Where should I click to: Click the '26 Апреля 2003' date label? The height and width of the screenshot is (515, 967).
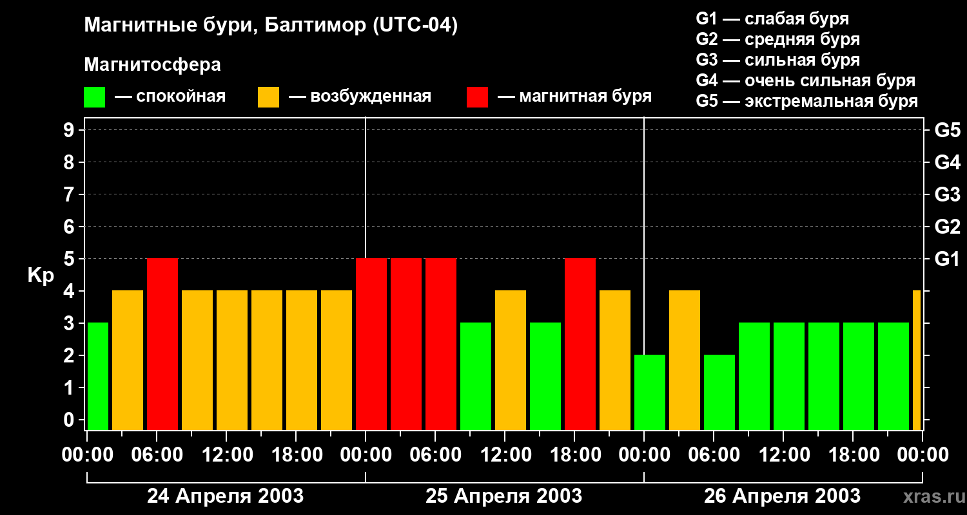pyautogui.click(x=782, y=496)
